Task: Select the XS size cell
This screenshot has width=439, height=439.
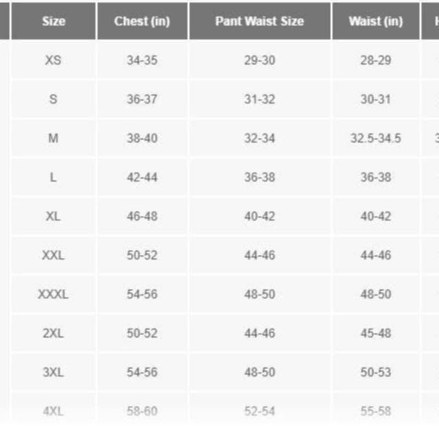Action: (x=53, y=60)
